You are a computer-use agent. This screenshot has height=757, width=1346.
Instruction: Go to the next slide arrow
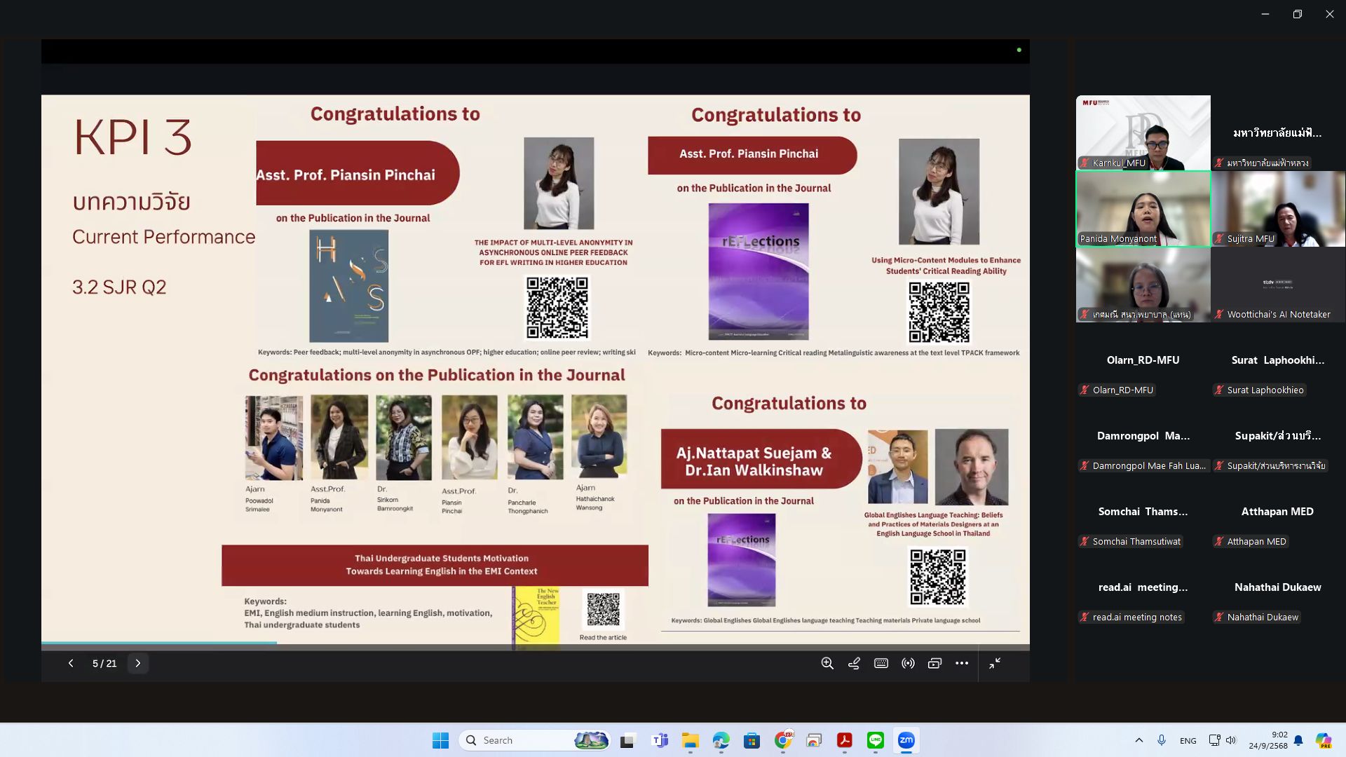click(138, 663)
